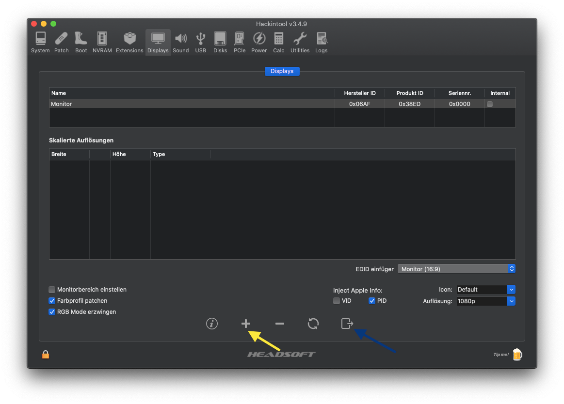Viewport: 564px width, 404px height.
Task: Open the Patch toolbar section
Action: pyautogui.click(x=62, y=43)
